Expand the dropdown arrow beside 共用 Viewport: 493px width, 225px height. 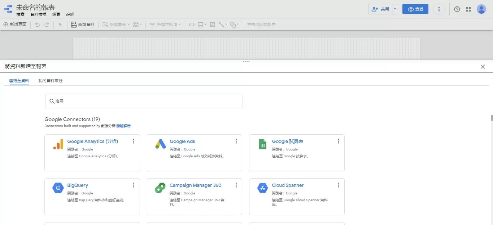click(x=394, y=9)
